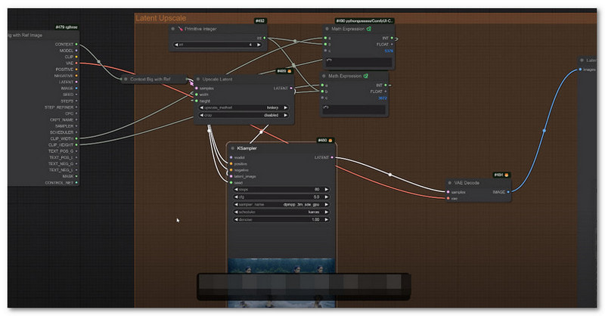
Task: Click the Latent Upscale group title
Action: (x=161, y=17)
